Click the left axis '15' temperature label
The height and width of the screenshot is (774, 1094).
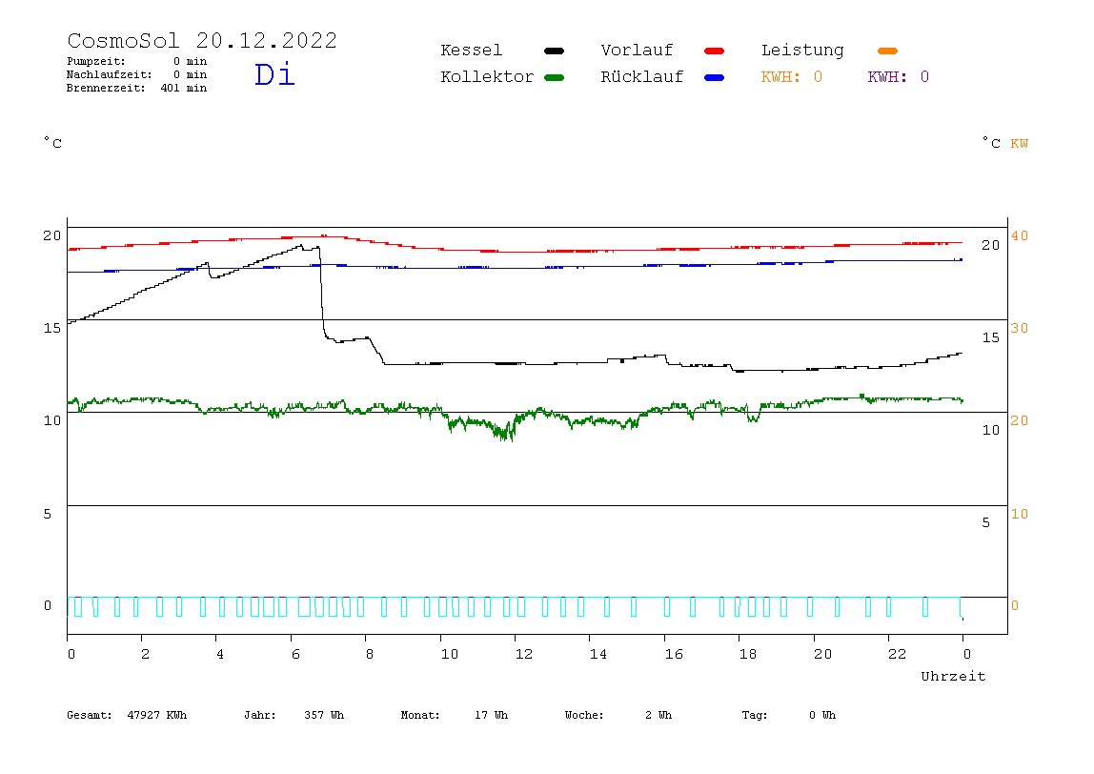click(x=51, y=328)
